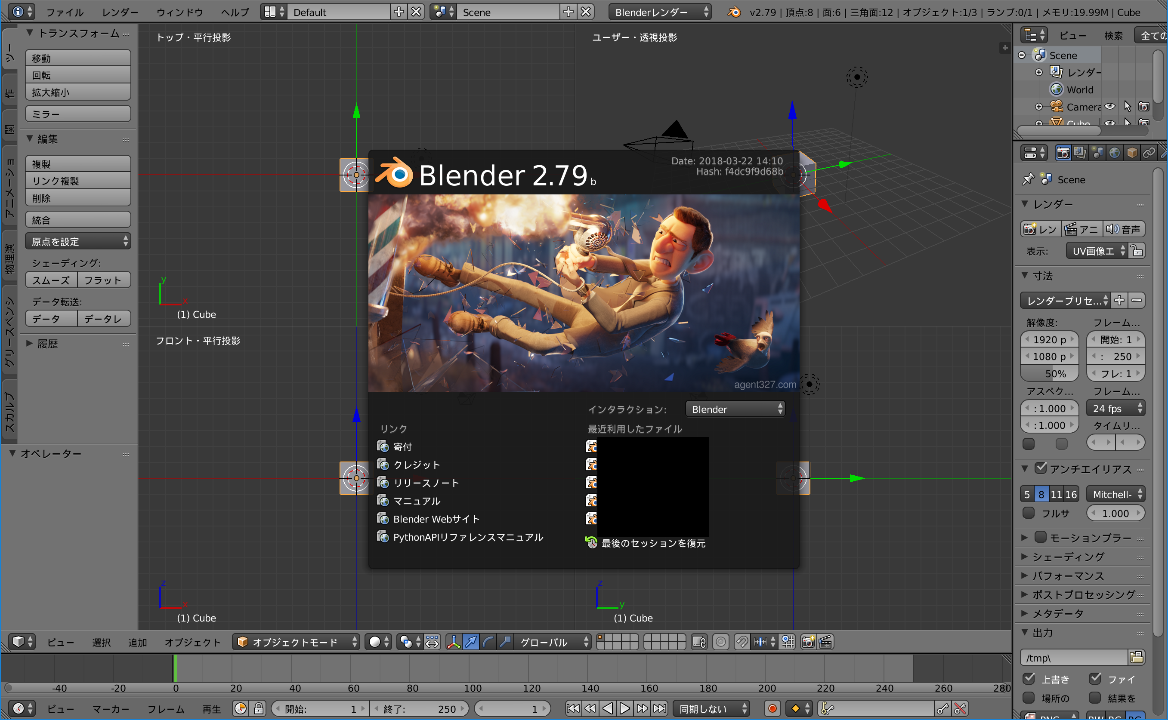Click the record keyframe red button
The height and width of the screenshot is (720, 1168).
click(x=772, y=708)
